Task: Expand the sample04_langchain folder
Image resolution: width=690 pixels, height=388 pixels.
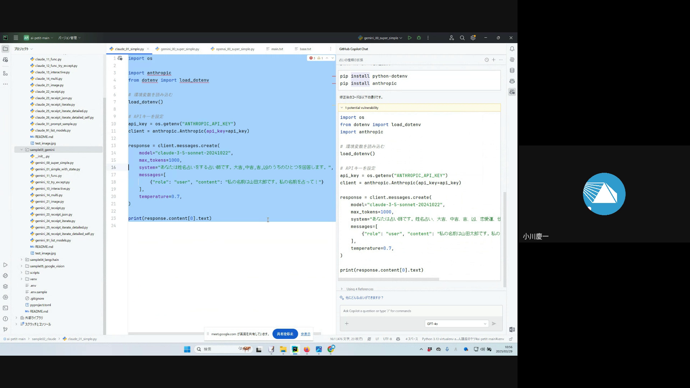Action: [x=22, y=260]
